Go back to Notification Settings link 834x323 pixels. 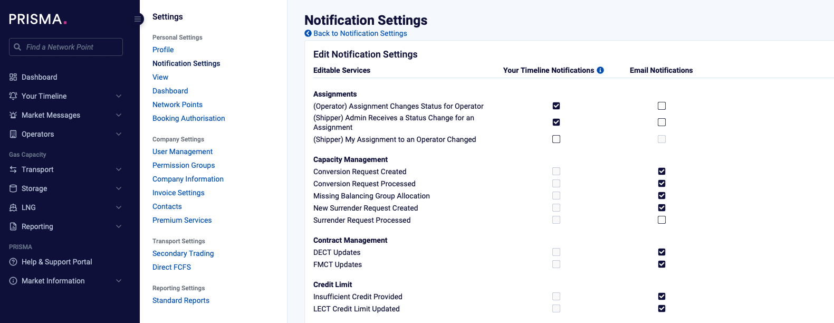pyautogui.click(x=360, y=33)
